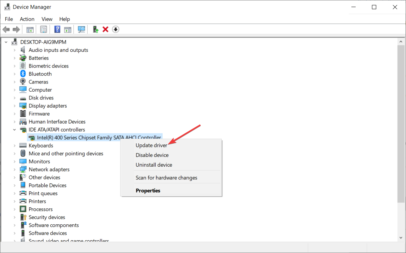The height and width of the screenshot is (253, 406).
Task: Click the scan for hardware changes monitor icon
Action: pos(82,29)
